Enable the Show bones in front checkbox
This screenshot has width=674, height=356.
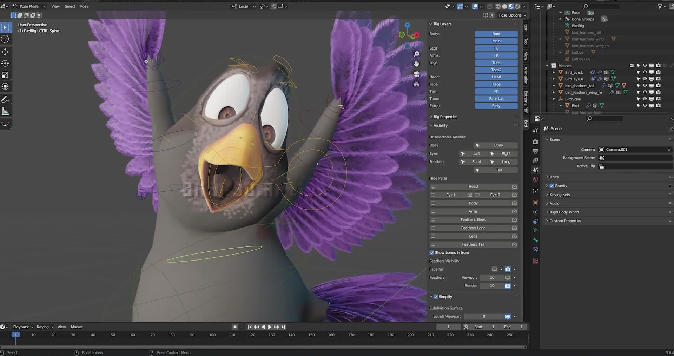(x=432, y=253)
